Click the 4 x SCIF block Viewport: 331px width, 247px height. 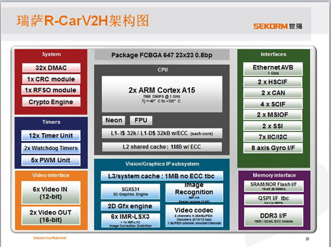click(273, 104)
